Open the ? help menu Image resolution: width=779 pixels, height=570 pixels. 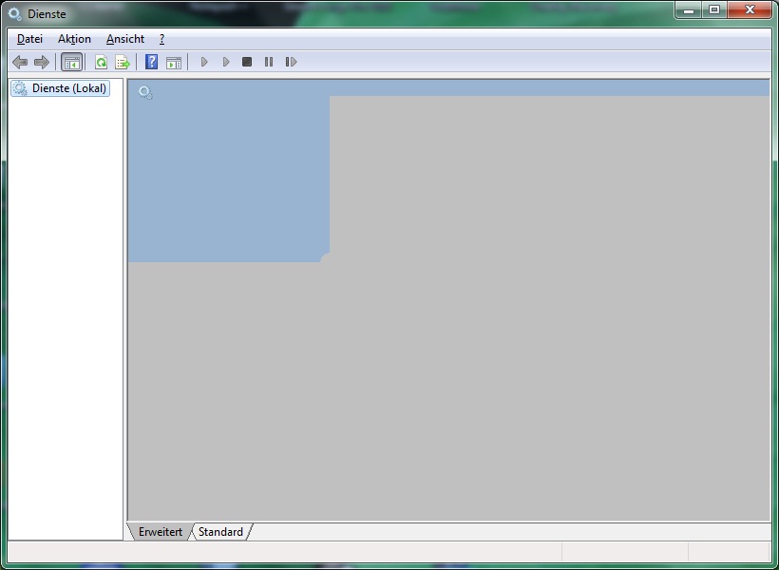coord(161,39)
